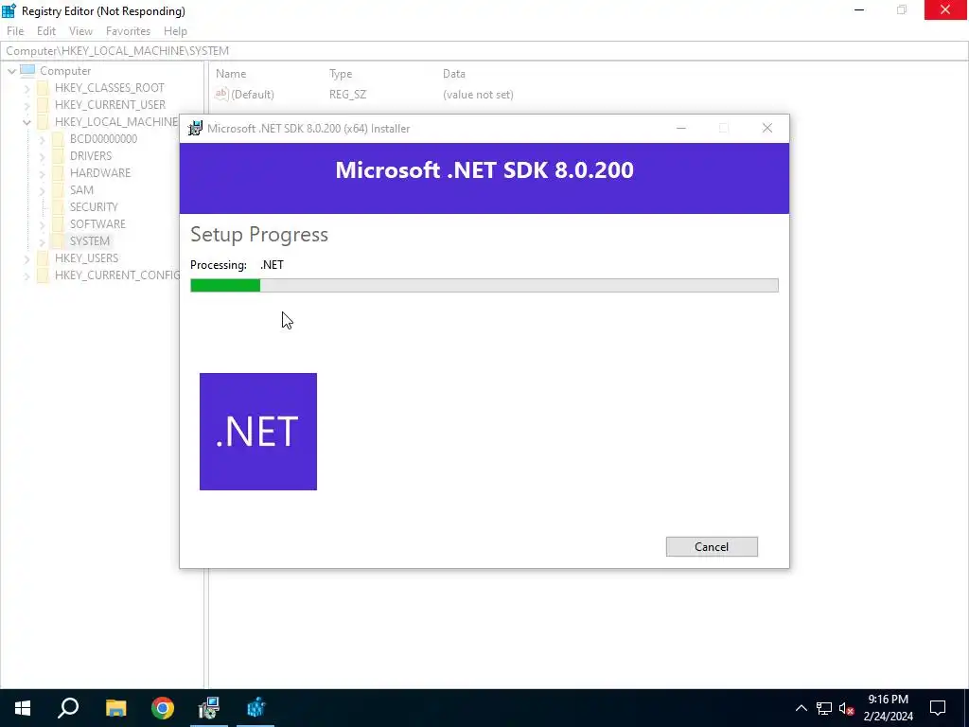Expand the HKEY_CLASSES_ROOT node
The height and width of the screenshot is (727, 969).
click(x=26, y=88)
